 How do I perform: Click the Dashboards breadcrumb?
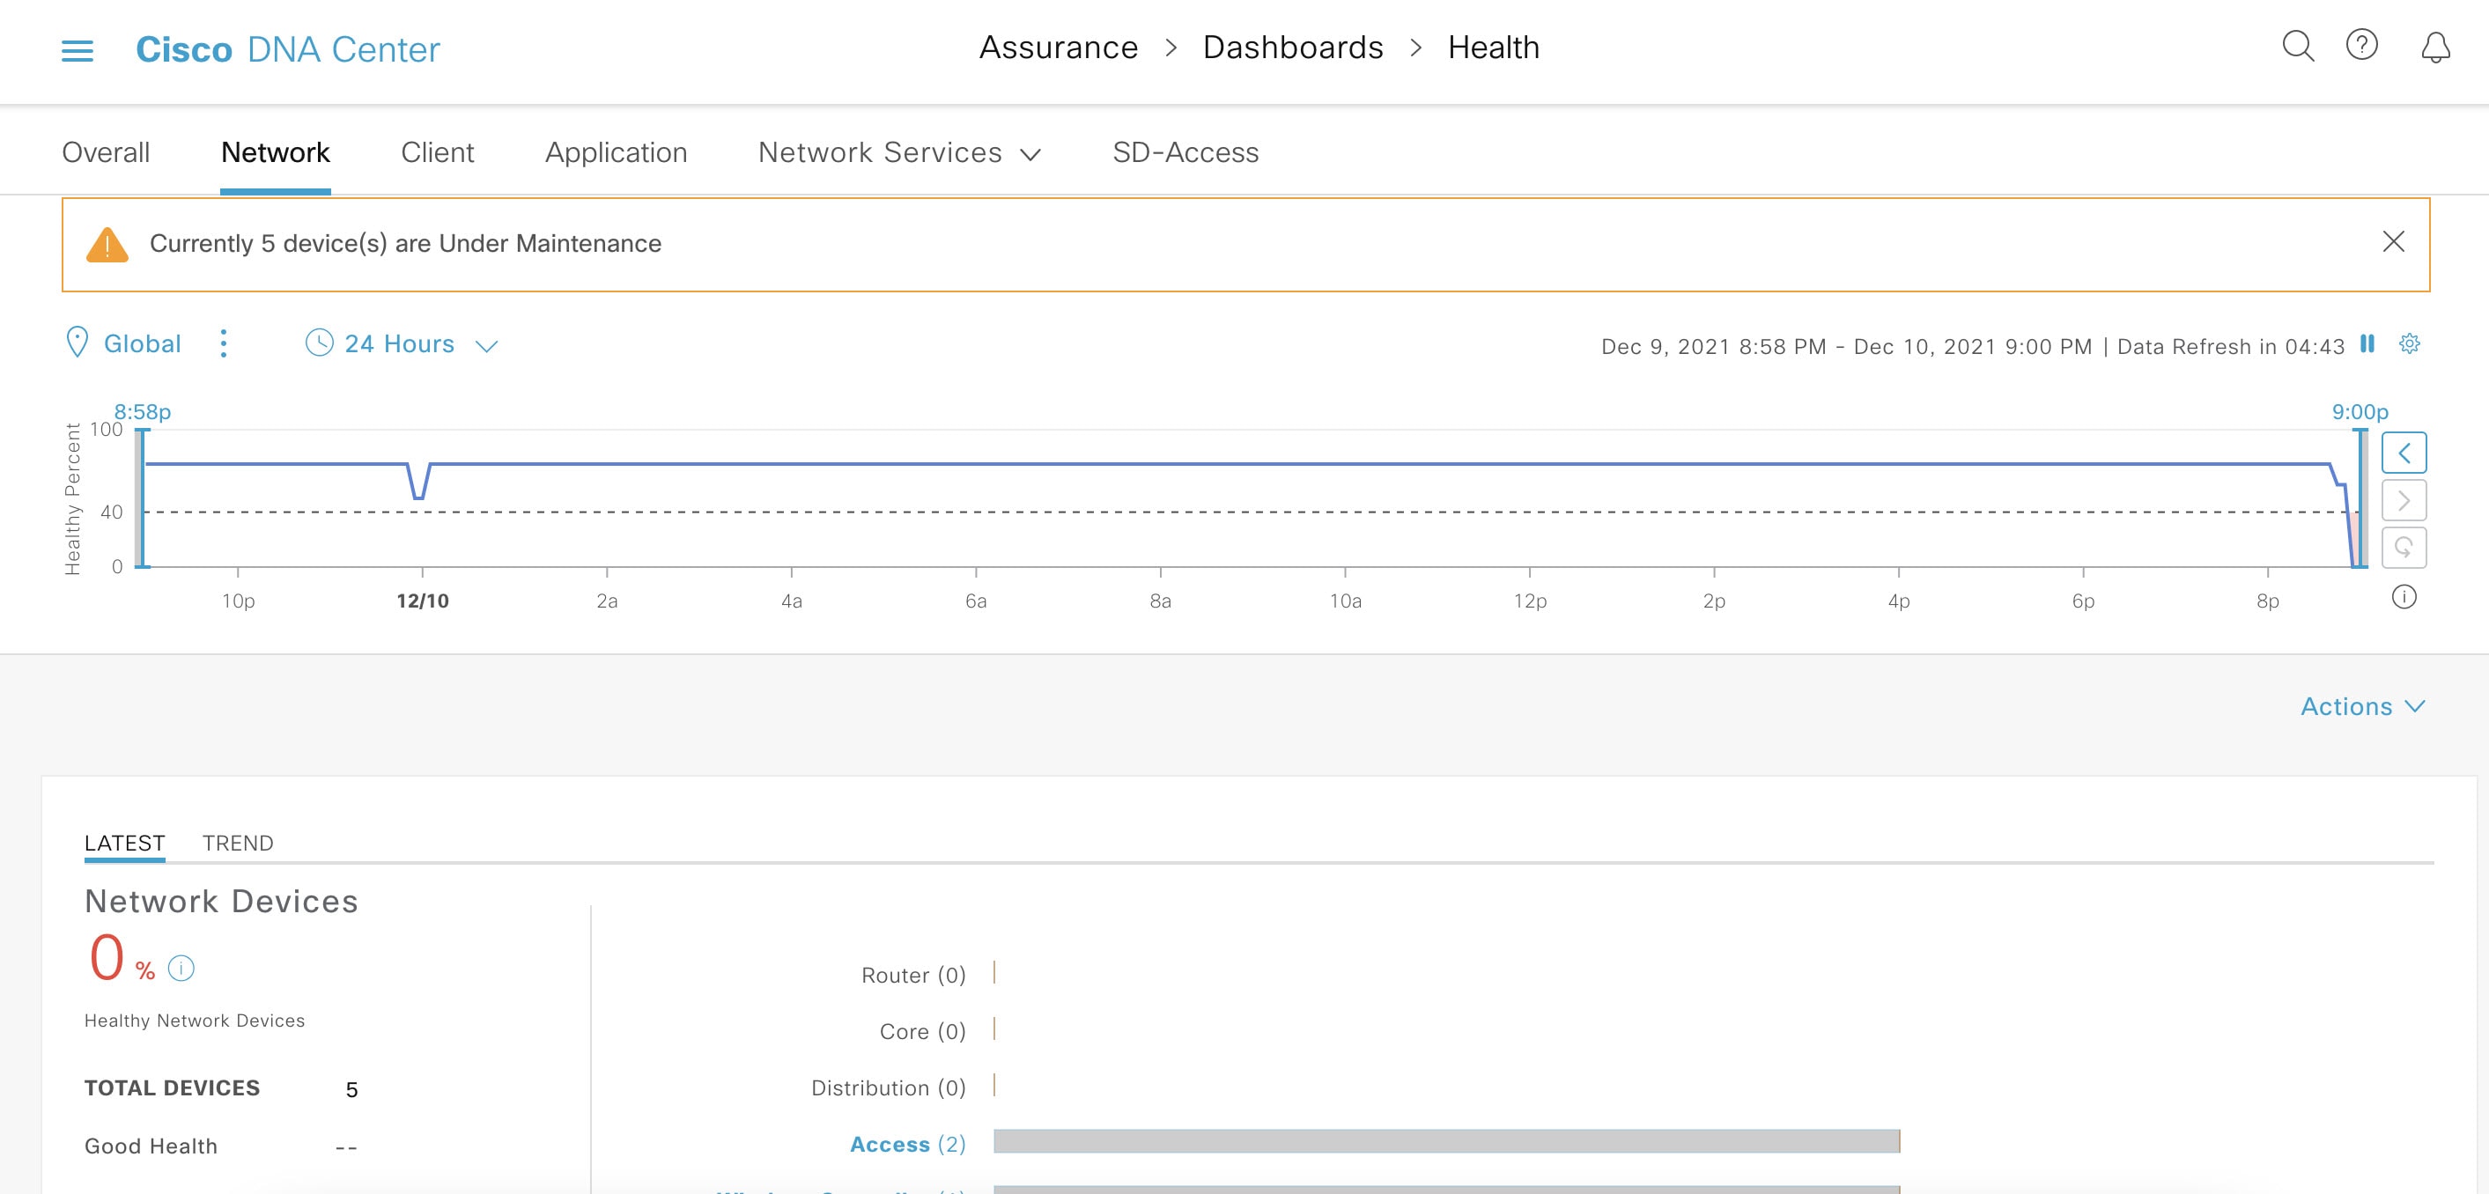tap(1293, 48)
